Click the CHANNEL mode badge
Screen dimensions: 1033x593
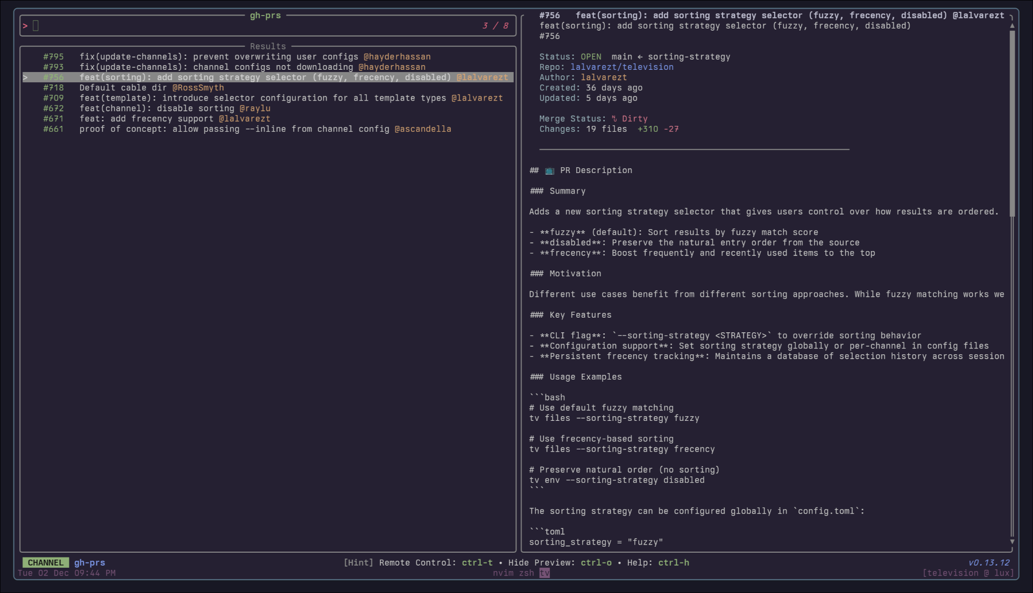45,563
